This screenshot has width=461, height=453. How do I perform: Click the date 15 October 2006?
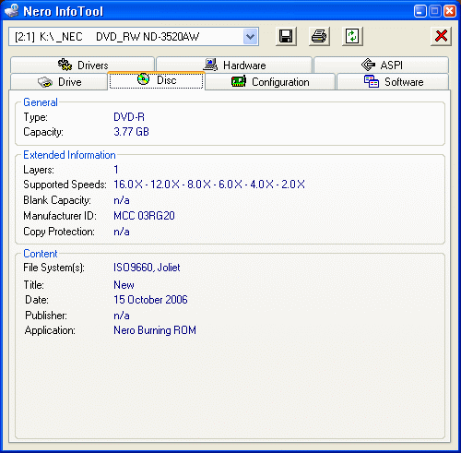tap(150, 300)
